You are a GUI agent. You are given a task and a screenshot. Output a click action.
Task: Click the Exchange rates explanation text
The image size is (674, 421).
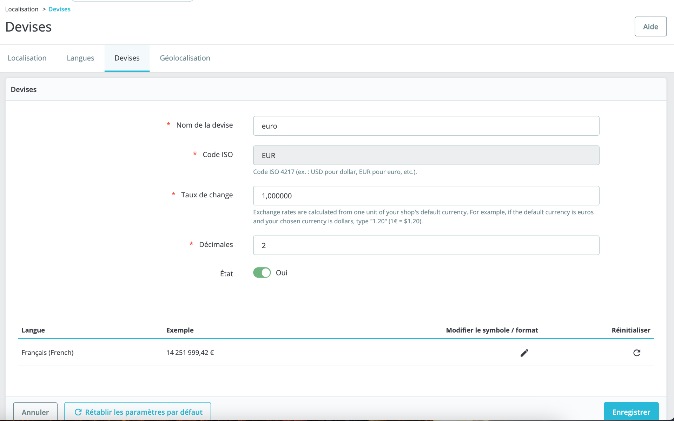(423, 217)
